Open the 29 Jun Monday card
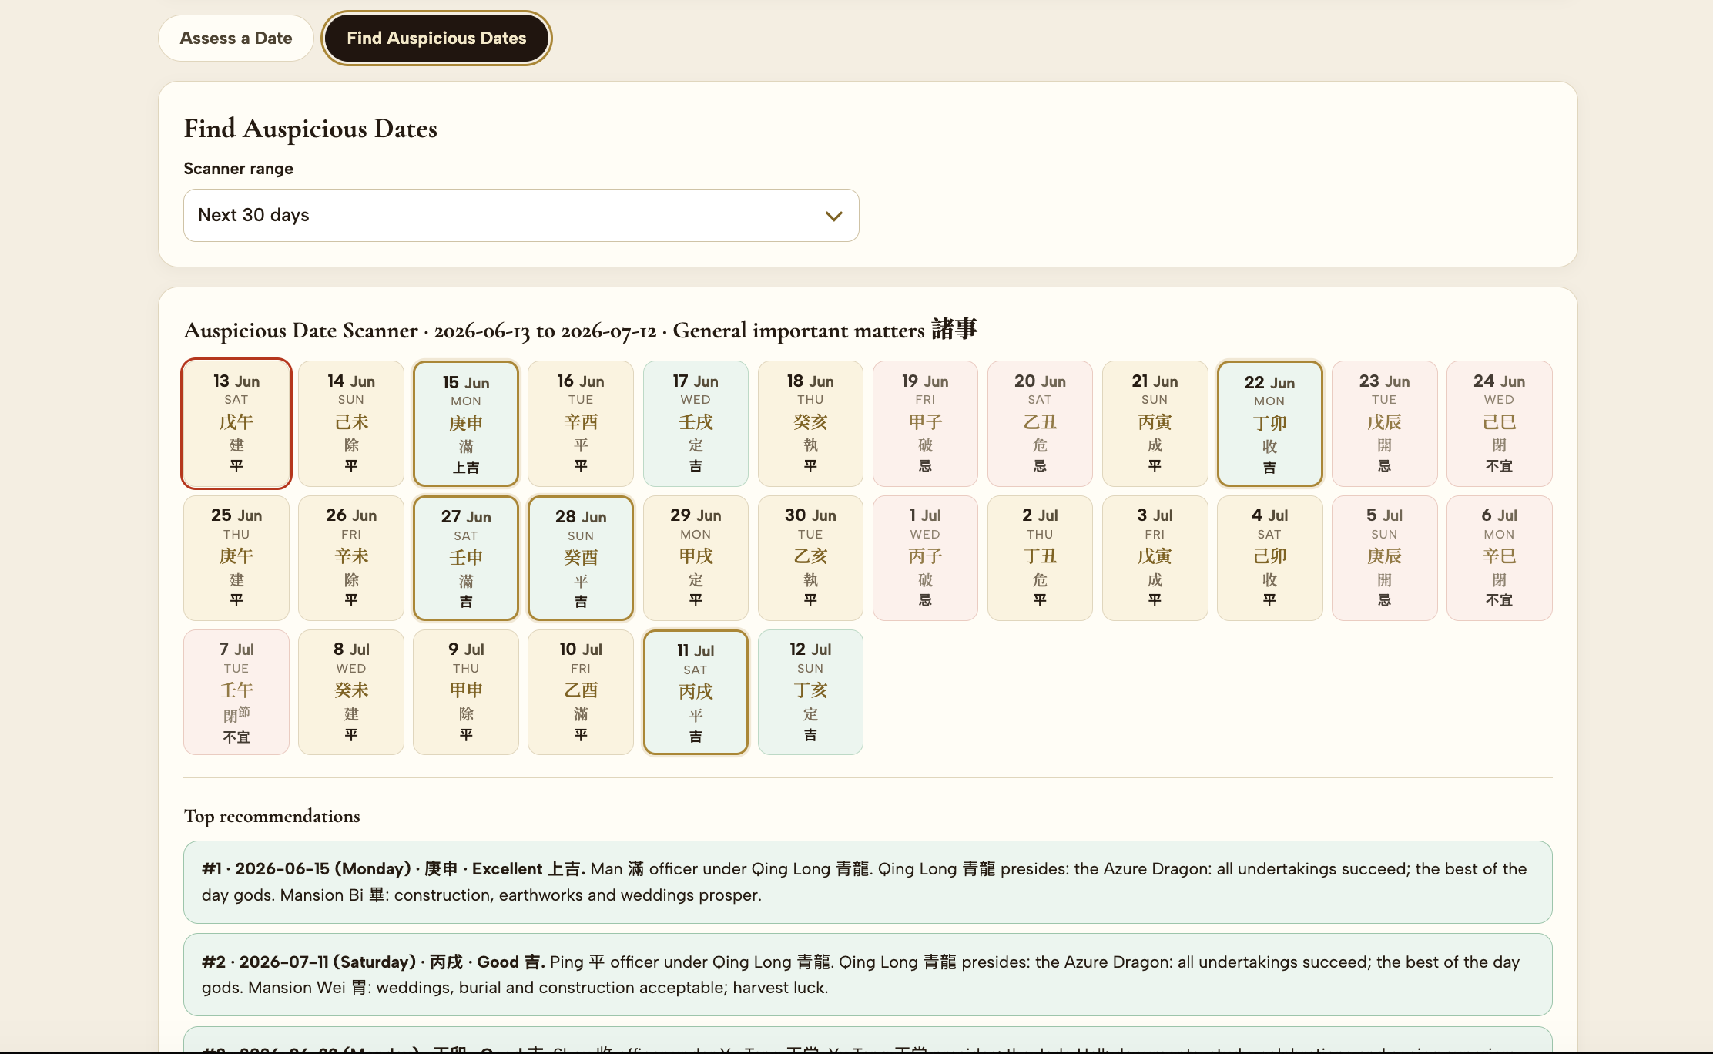1713x1054 pixels. coord(696,558)
